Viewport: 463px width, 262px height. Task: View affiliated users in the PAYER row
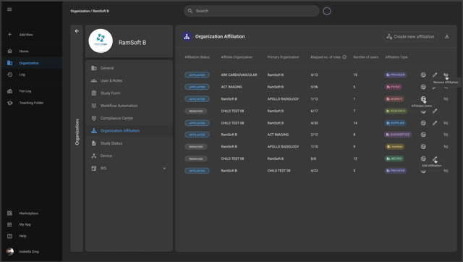[x=423, y=87]
